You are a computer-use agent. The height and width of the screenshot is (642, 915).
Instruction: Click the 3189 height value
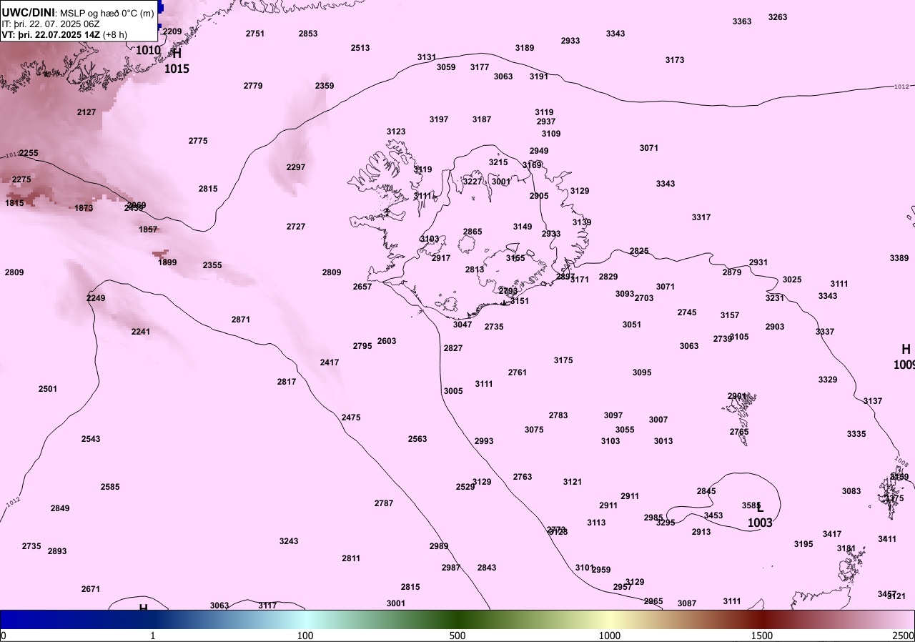[x=525, y=48]
